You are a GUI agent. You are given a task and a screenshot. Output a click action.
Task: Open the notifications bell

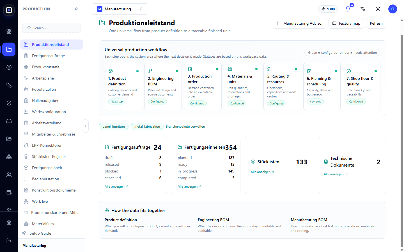coord(348,9)
